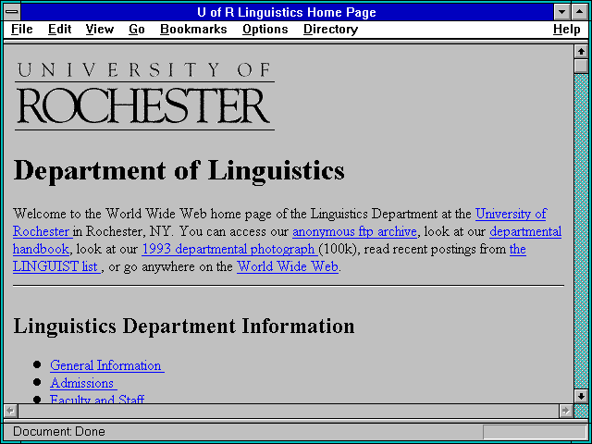Screen dimensions: 592x444
Task: Click the University of Rochester logo image
Action: pyautogui.click(x=144, y=96)
